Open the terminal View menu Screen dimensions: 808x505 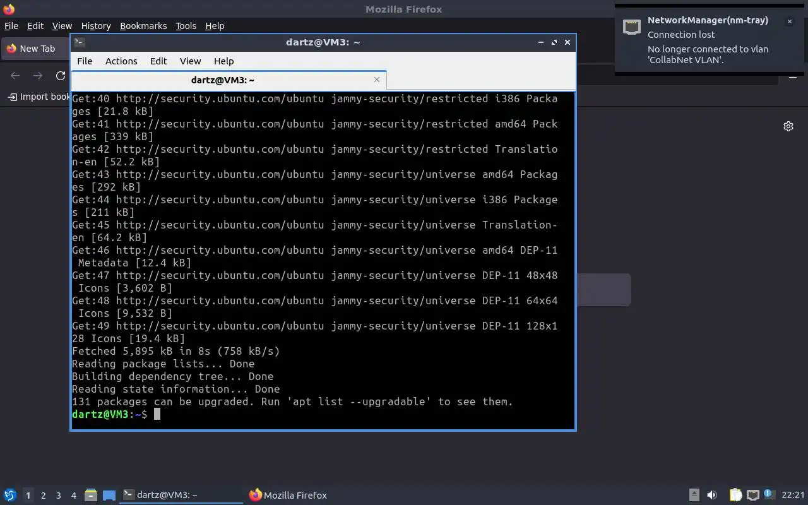[x=190, y=61]
